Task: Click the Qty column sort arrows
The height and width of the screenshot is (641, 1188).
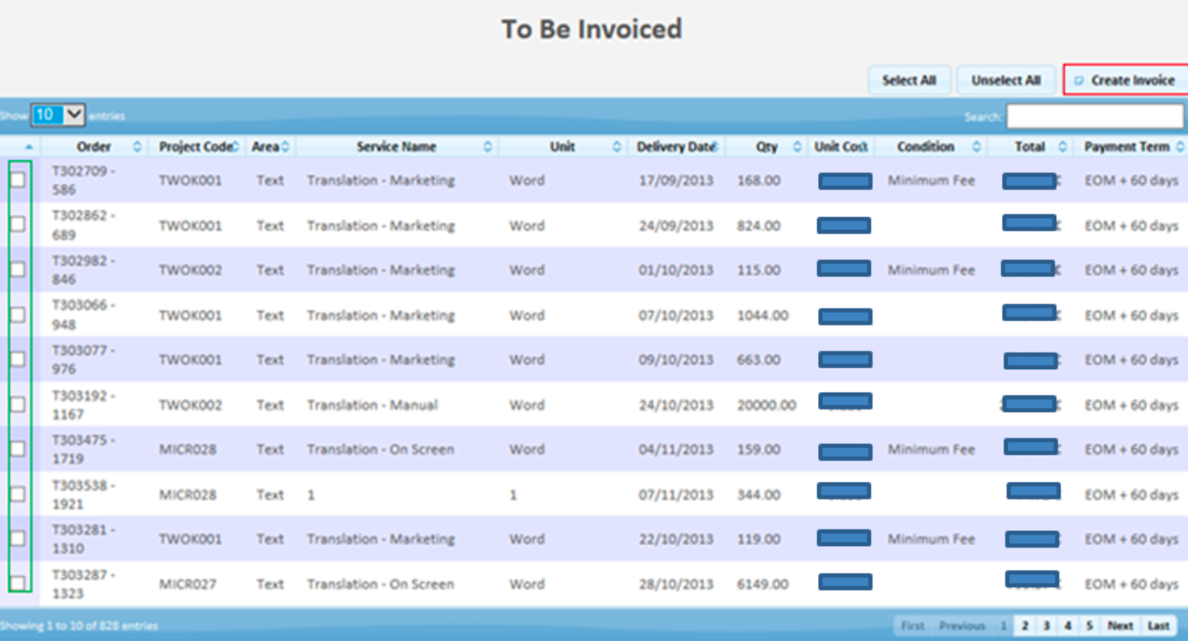Action: tap(796, 147)
